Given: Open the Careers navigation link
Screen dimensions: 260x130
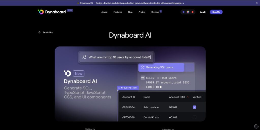Looking at the screenshot, I should [155, 12].
